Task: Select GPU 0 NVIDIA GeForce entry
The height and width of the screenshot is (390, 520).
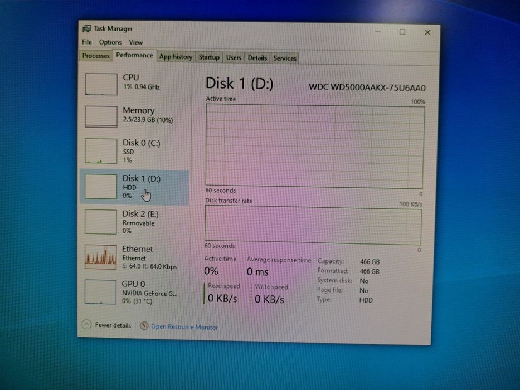Action: [x=134, y=292]
